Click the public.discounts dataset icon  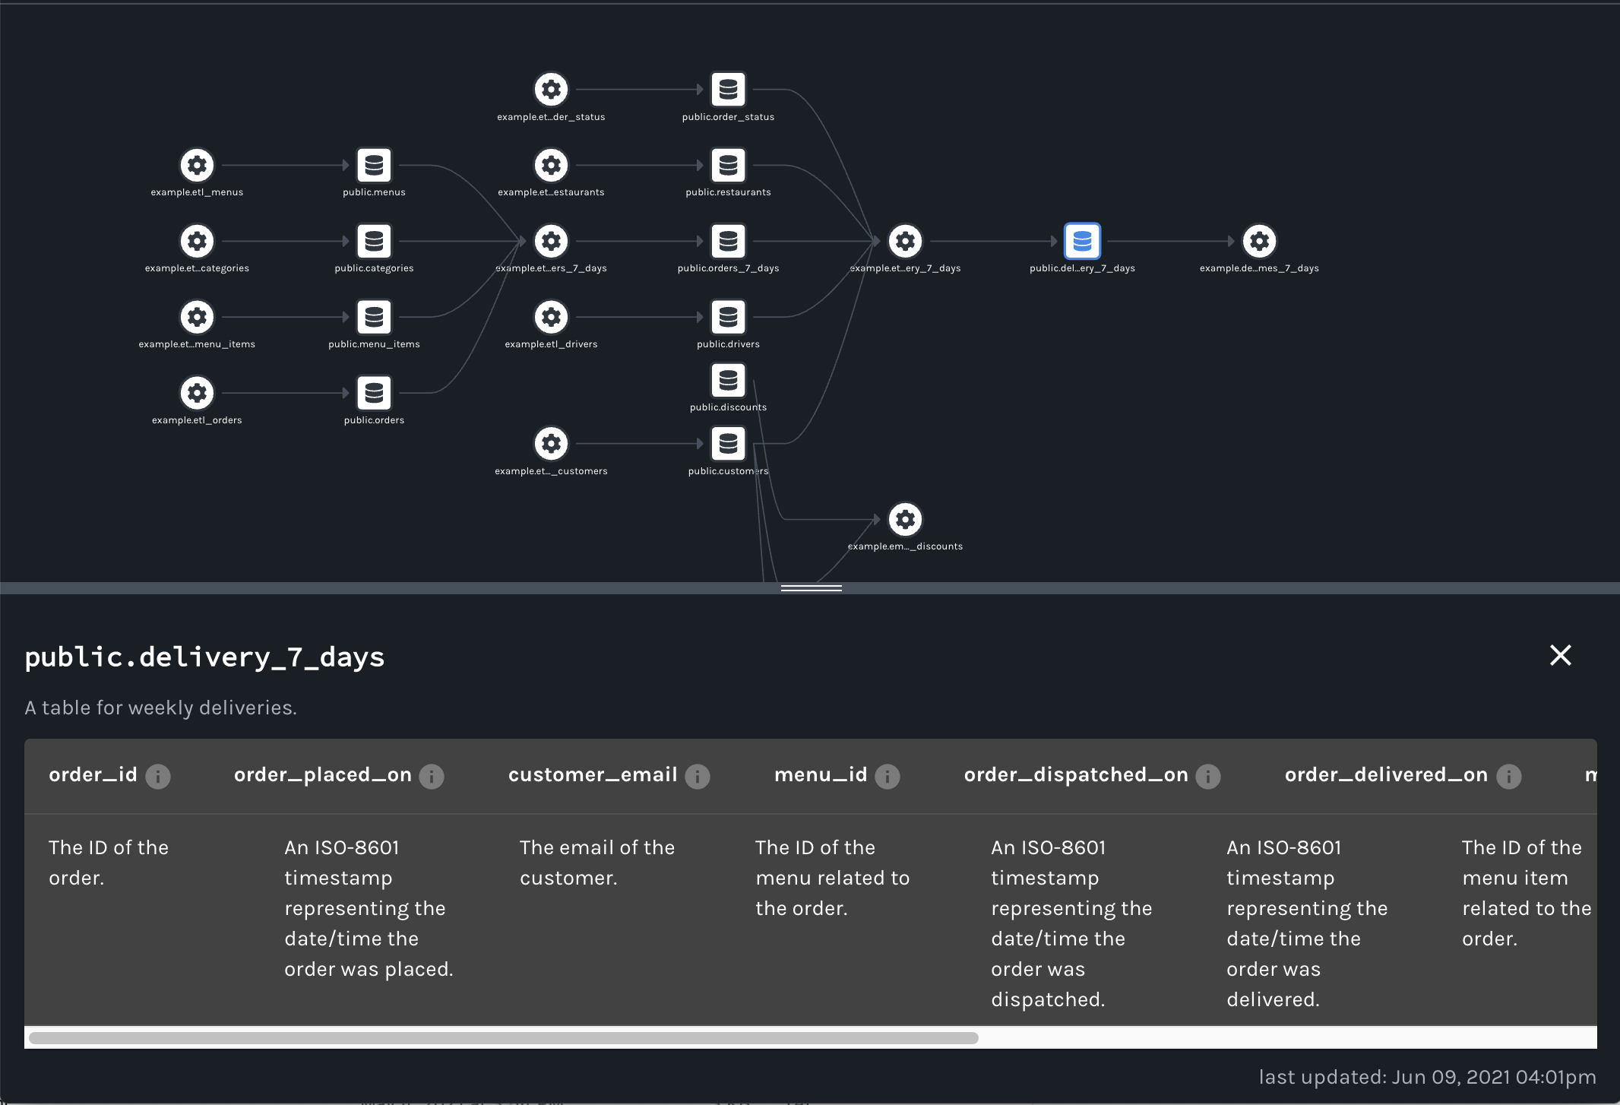(x=728, y=380)
